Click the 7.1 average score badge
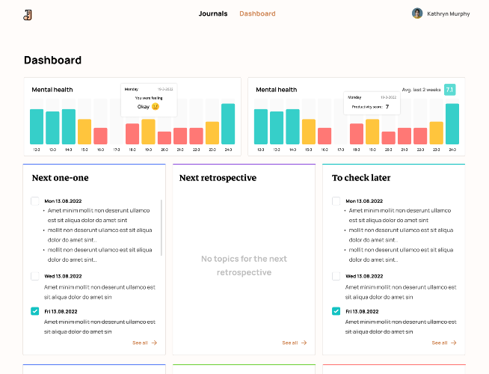The width and height of the screenshot is (489, 374). 449,90
